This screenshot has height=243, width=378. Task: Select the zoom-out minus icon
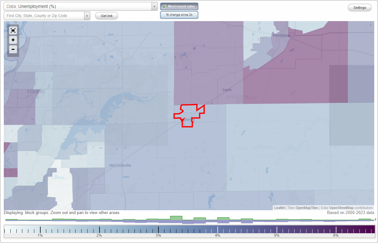point(13,49)
